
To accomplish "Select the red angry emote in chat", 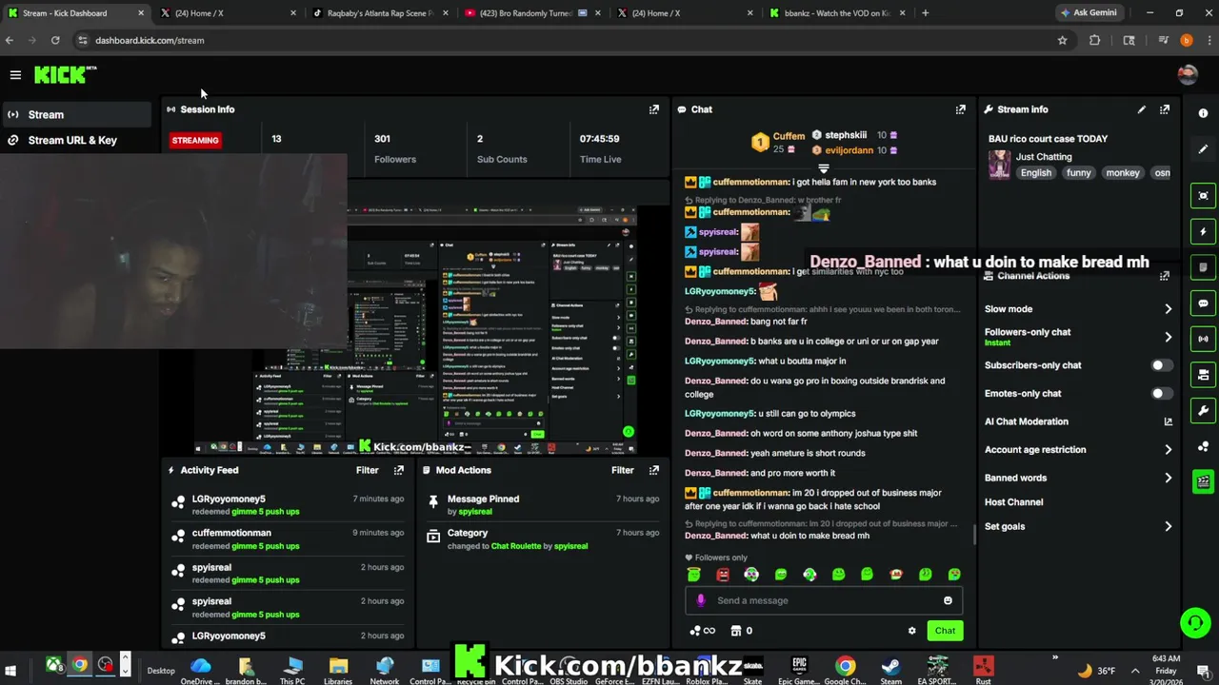I will tap(723, 575).
